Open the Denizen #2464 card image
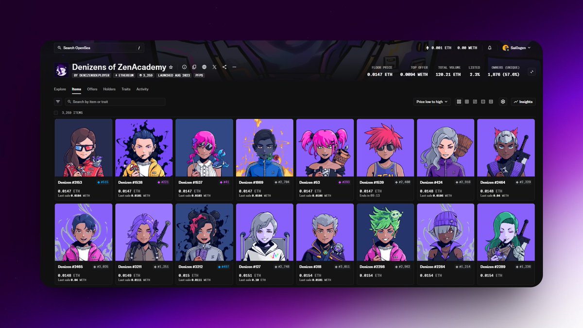Viewport: 583px width, 328px height. click(x=506, y=148)
